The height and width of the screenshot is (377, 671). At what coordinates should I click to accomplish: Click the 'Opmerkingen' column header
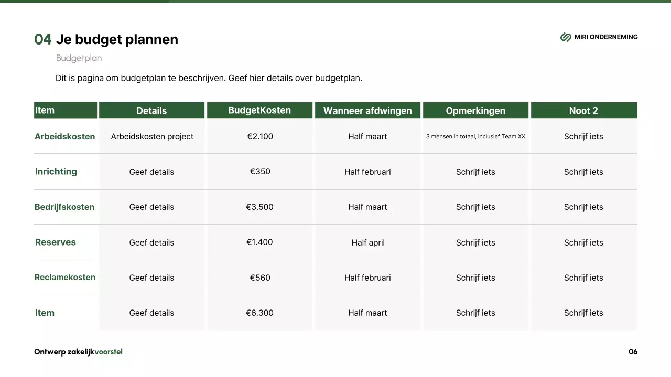pos(475,110)
